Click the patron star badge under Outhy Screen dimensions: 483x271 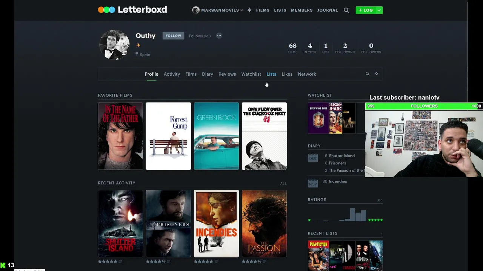click(138, 45)
